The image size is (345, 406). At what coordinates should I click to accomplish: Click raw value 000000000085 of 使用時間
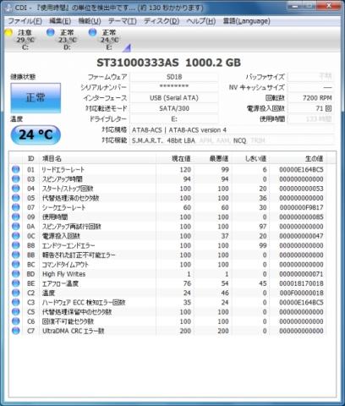[301, 217]
